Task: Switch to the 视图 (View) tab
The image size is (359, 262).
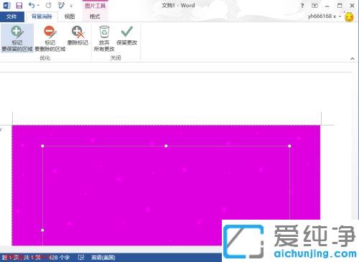Action: 70,17
